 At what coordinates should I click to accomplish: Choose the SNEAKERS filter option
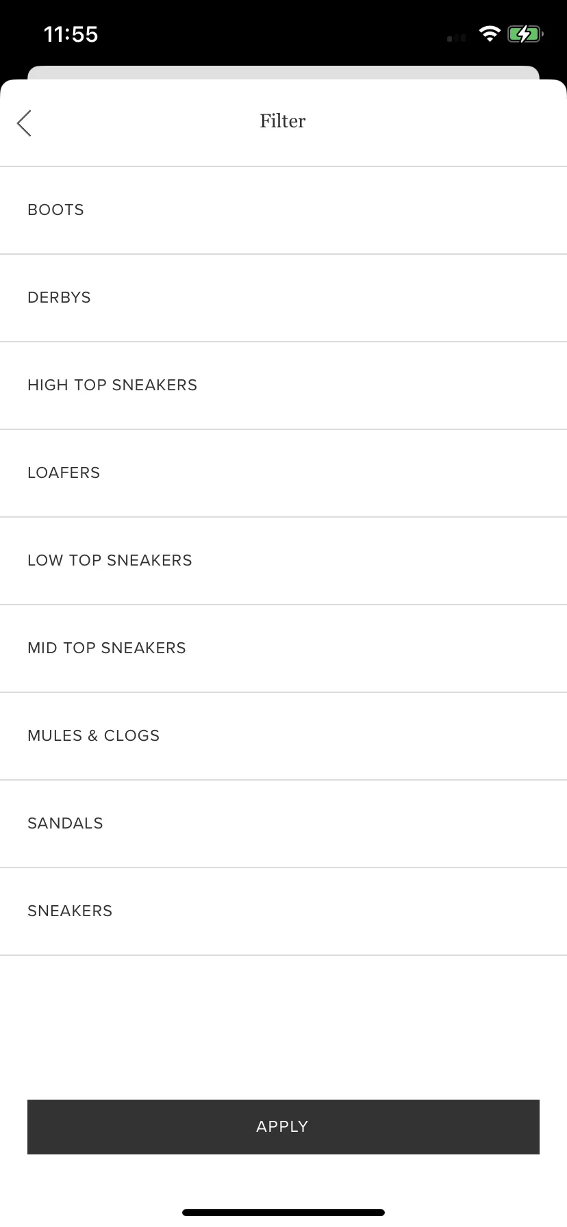[283, 911]
